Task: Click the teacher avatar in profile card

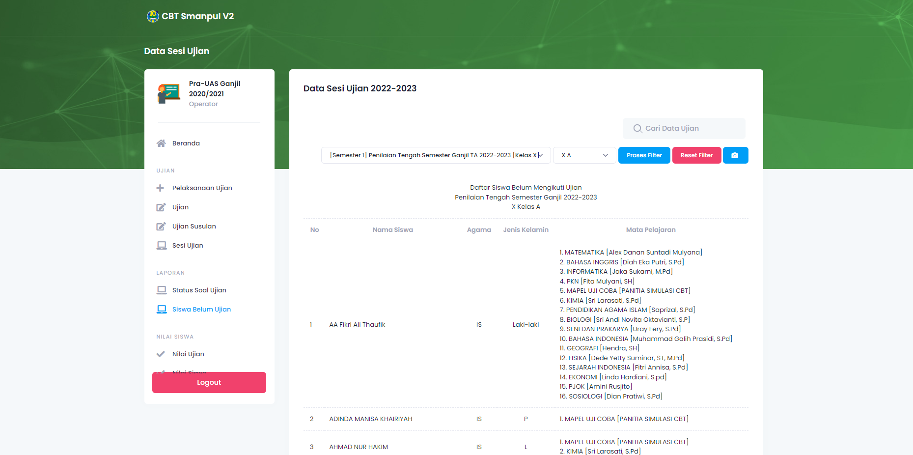Action: coord(168,93)
